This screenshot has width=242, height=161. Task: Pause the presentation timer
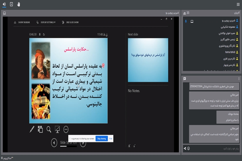coord(40,35)
